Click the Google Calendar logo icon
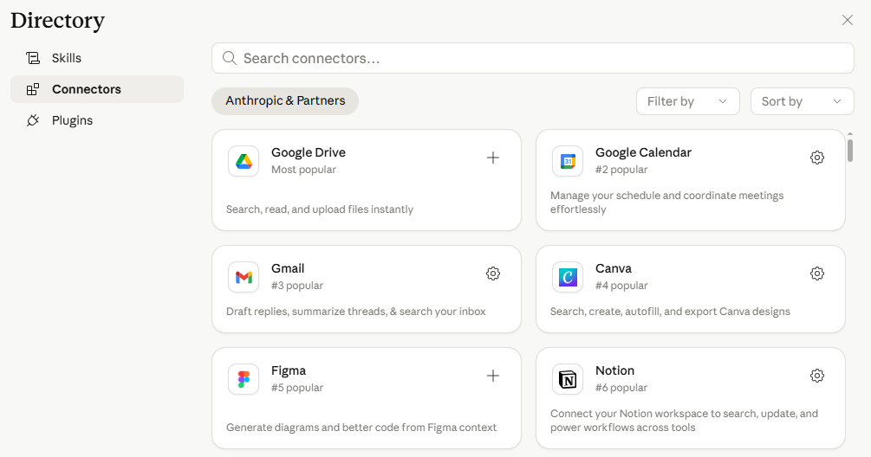The width and height of the screenshot is (871, 457). (568, 161)
